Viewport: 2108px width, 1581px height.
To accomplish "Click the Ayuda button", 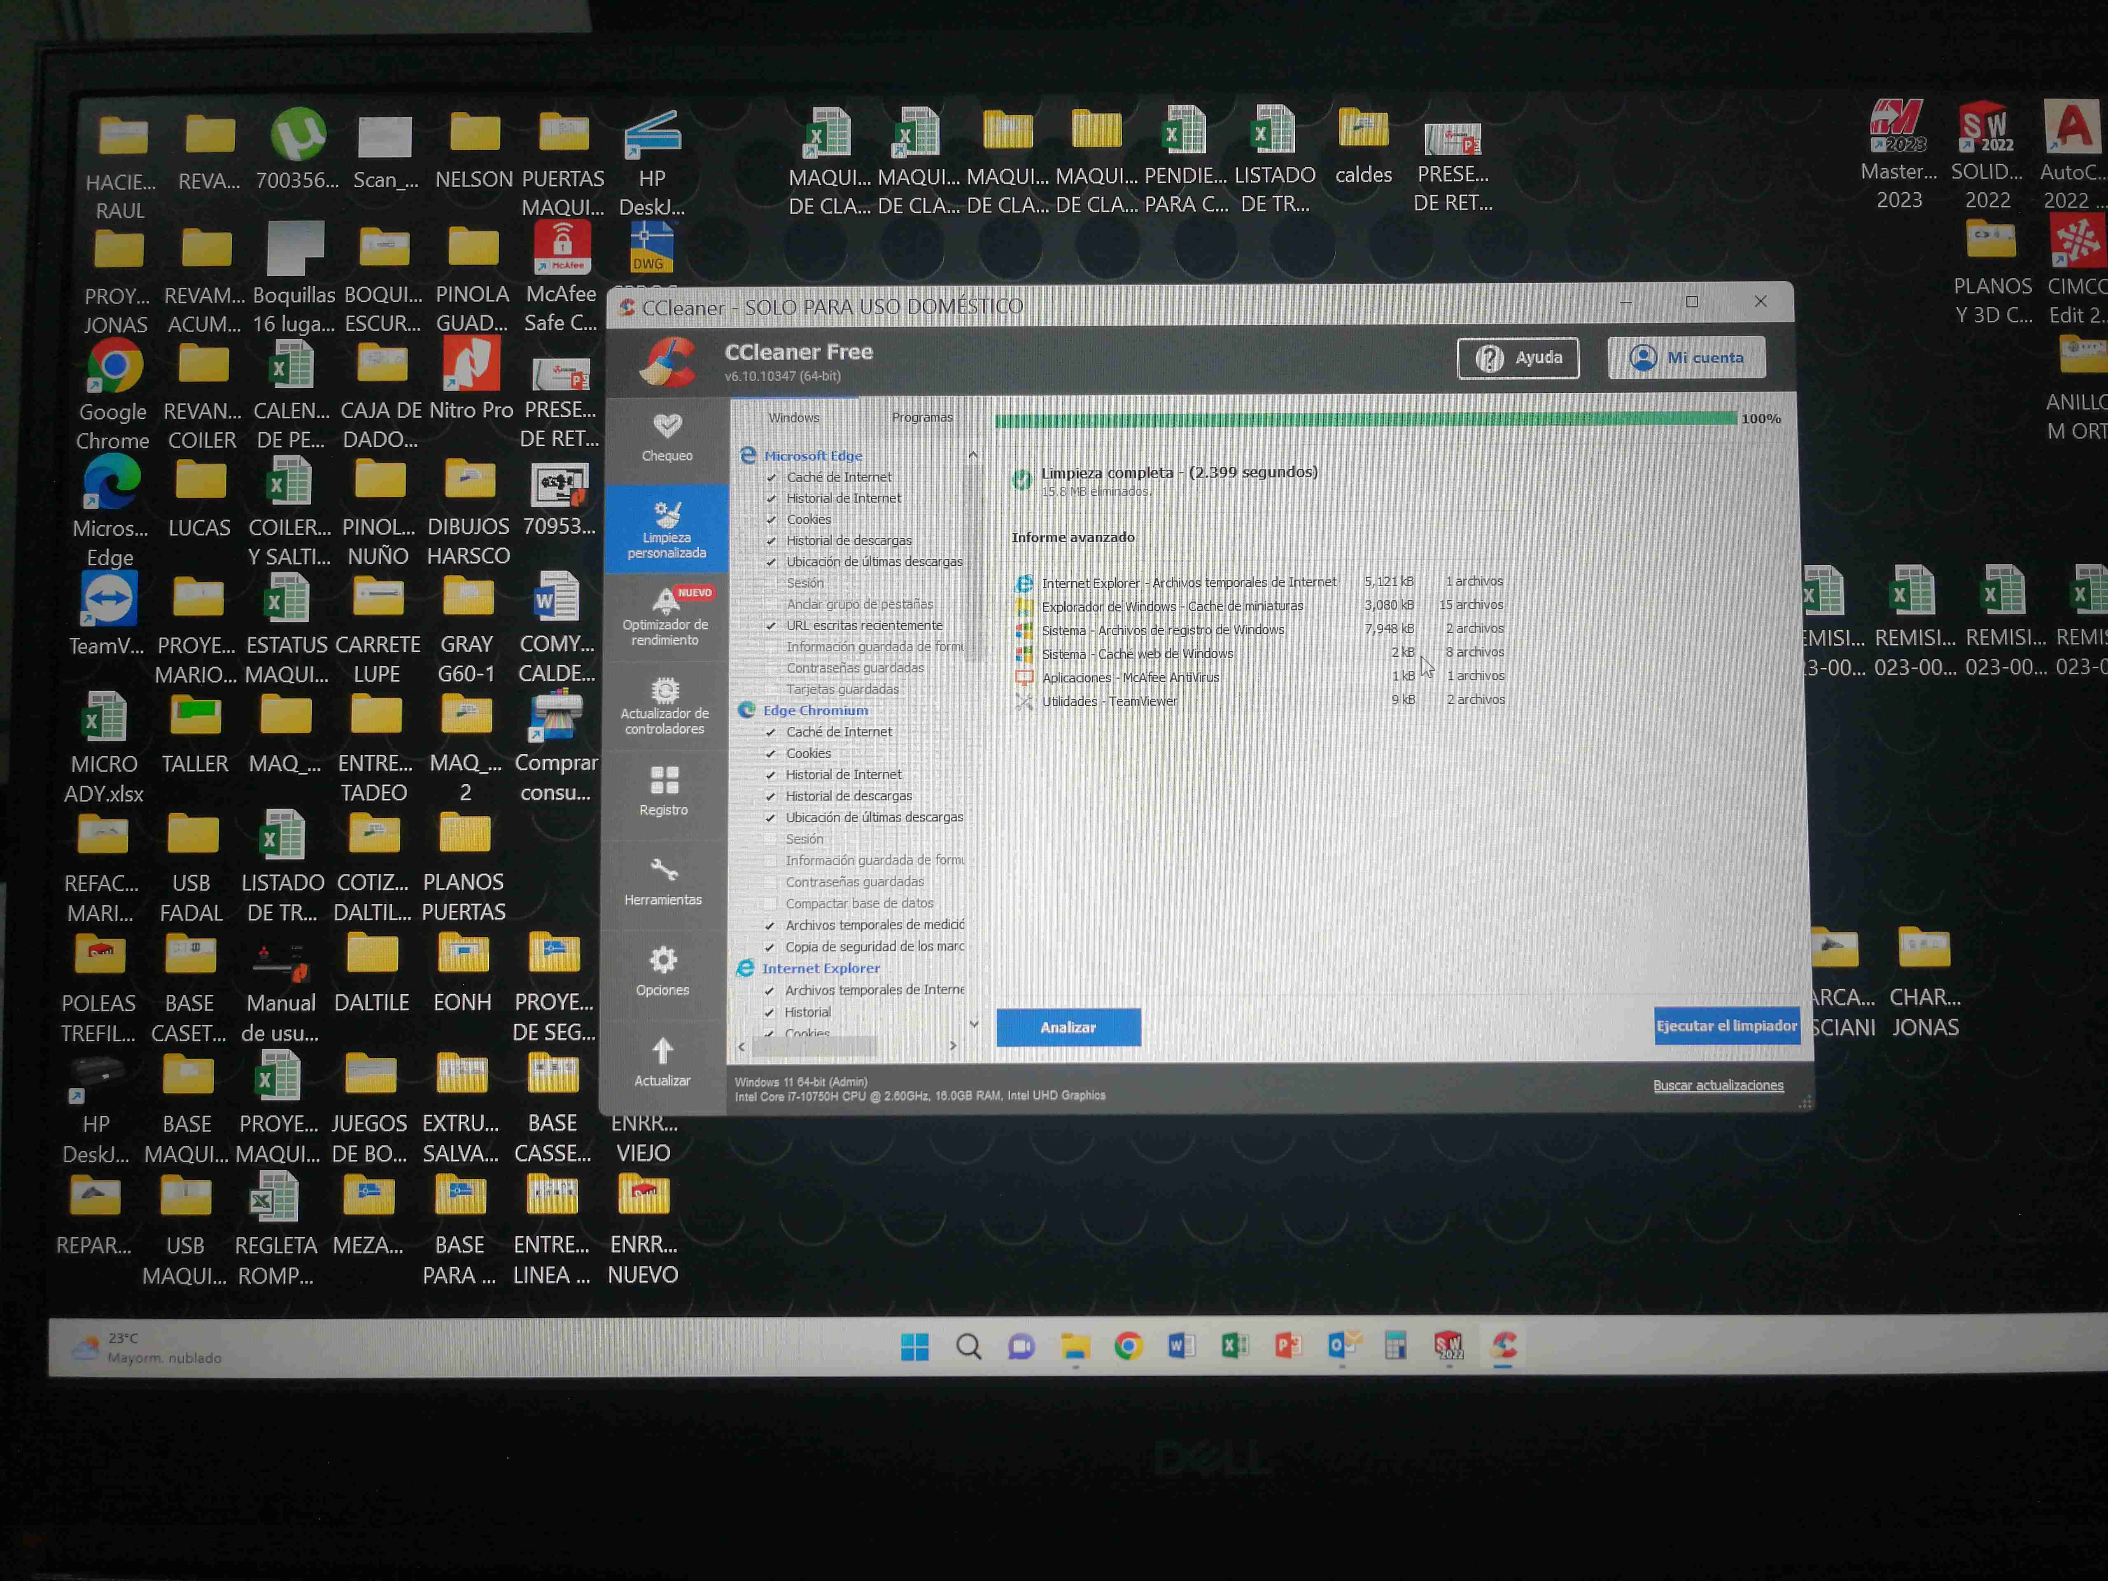I will (1518, 358).
